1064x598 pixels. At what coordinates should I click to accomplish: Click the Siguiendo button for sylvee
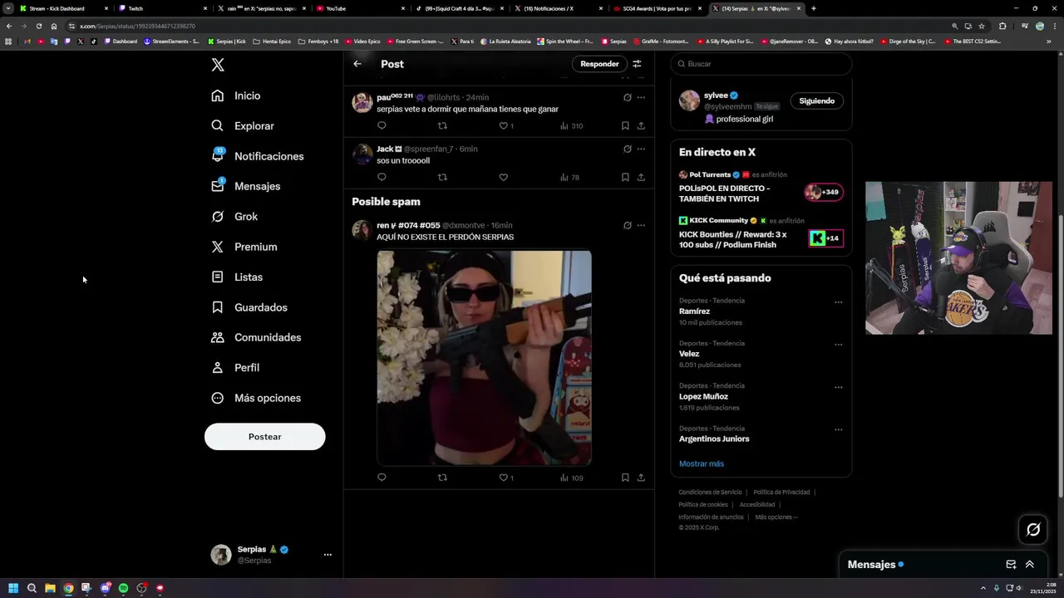tap(816, 100)
